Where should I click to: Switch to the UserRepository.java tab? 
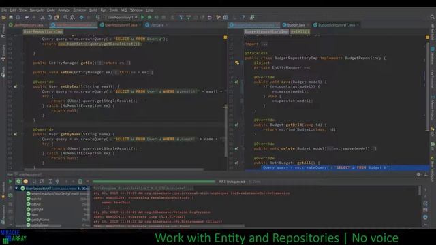[x=28, y=25]
